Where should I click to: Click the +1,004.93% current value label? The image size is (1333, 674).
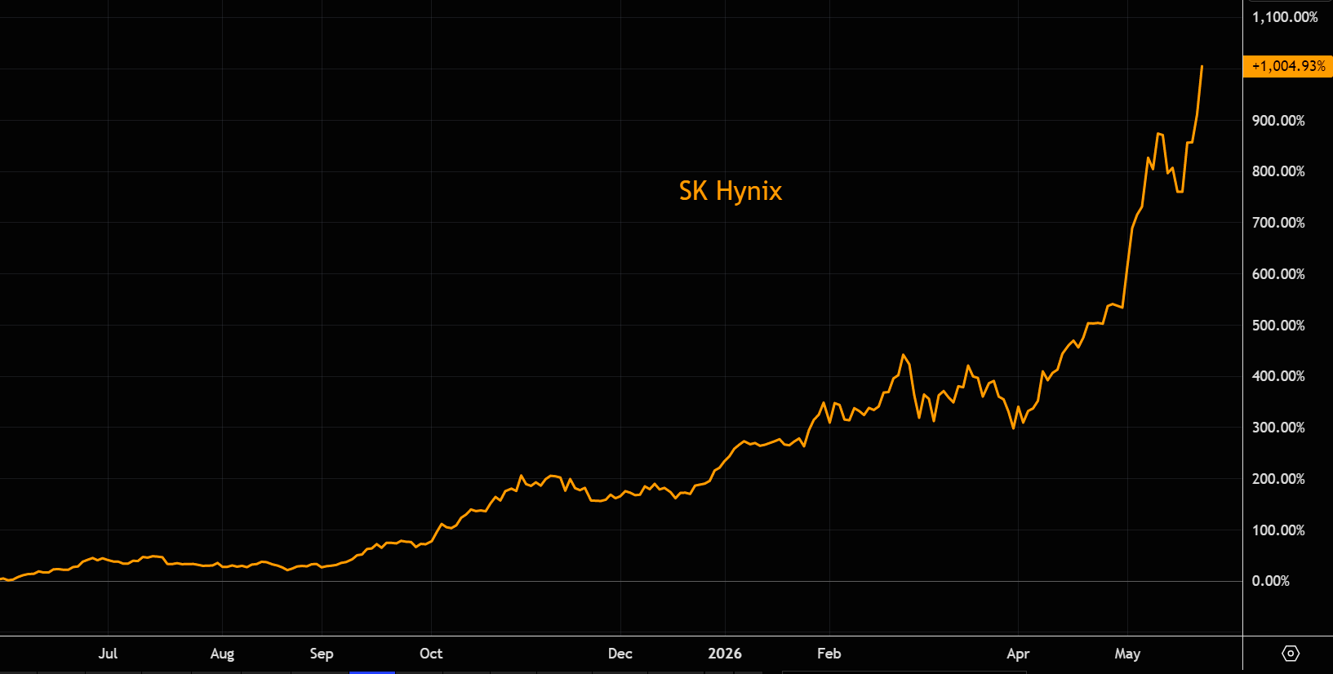point(1288,66)
